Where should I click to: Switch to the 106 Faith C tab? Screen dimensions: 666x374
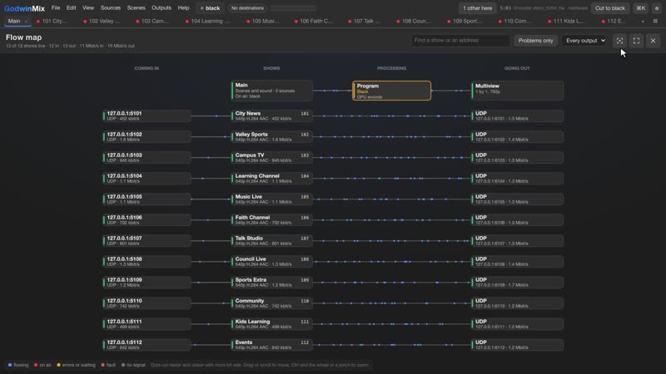315,22
